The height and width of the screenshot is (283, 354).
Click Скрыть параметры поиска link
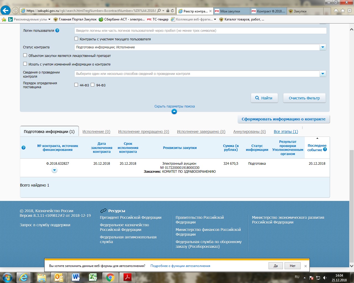(x=175, y=106)
